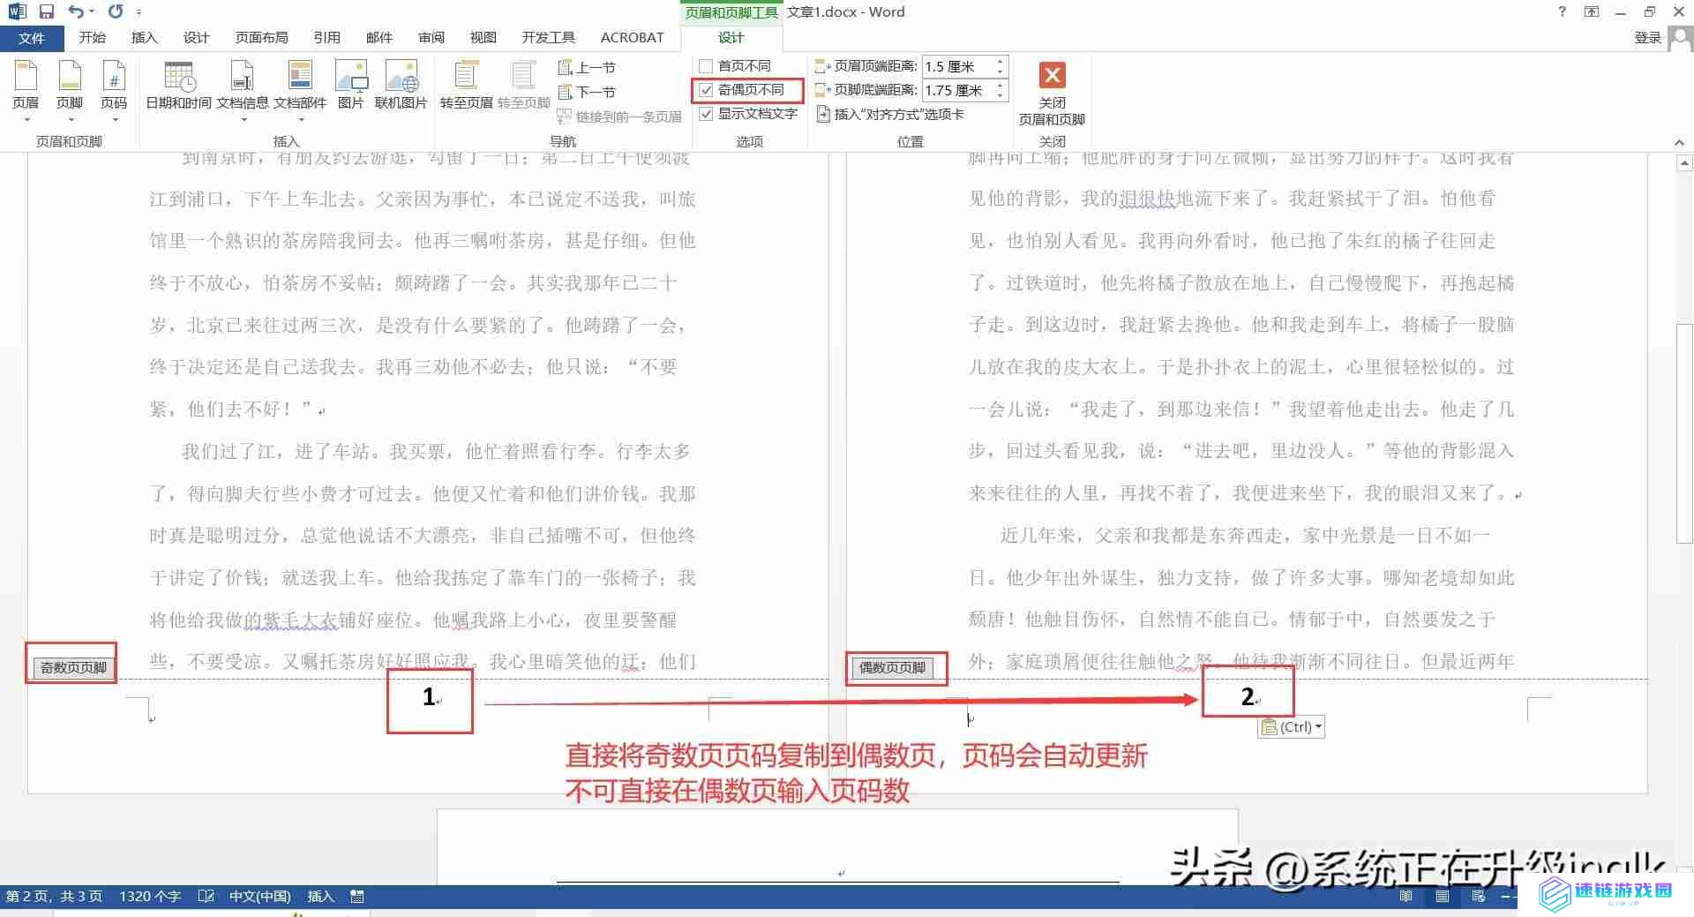Viewport: 1694px width, 917px height.
Task: Switch to the 开始 tab
Action: click(92, 38)
